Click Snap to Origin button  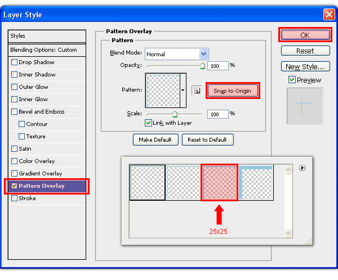click(232, 91)
